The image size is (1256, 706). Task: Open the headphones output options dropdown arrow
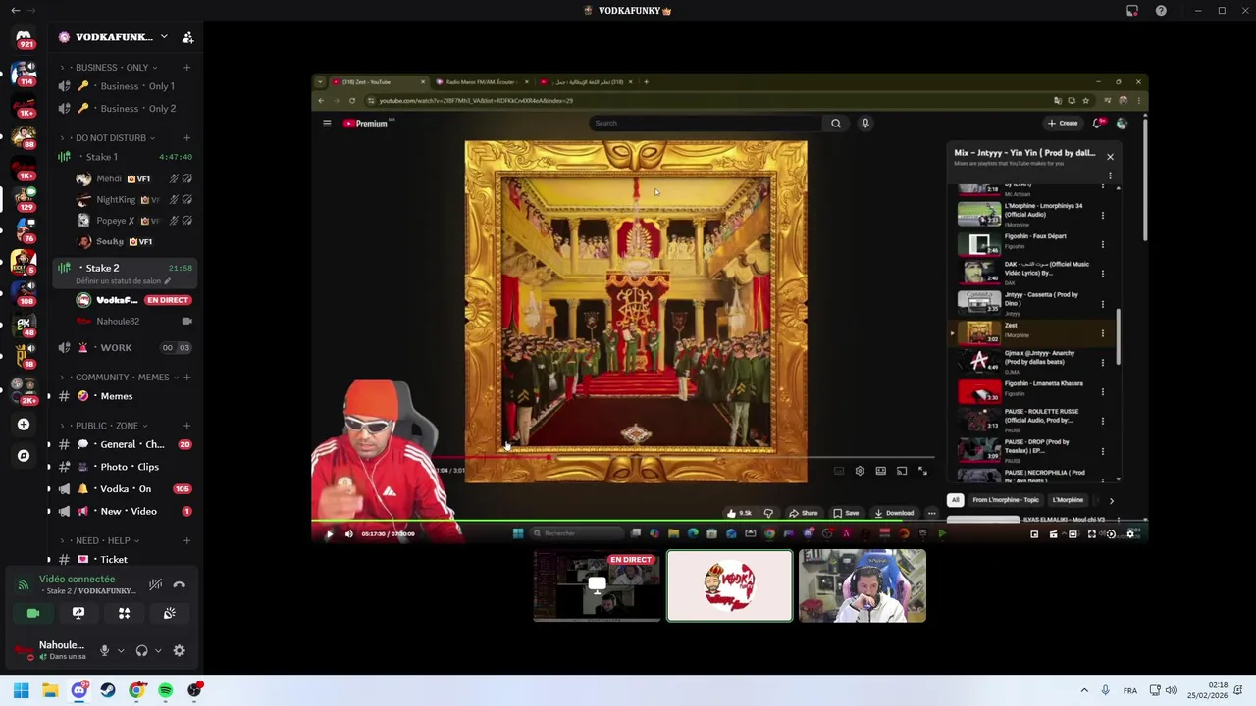(x=158, y=650)
